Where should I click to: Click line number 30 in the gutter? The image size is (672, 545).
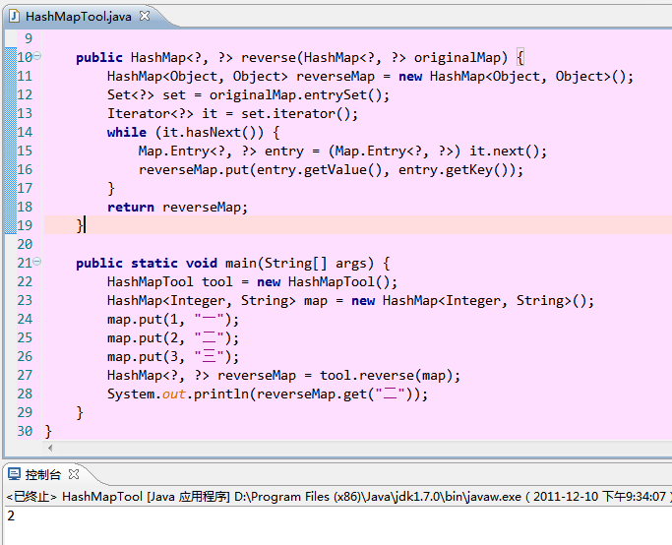pyautogui.click(x=25, y=431)
